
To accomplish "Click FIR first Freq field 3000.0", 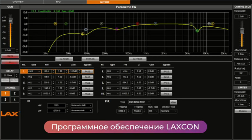I will (122, 111).
